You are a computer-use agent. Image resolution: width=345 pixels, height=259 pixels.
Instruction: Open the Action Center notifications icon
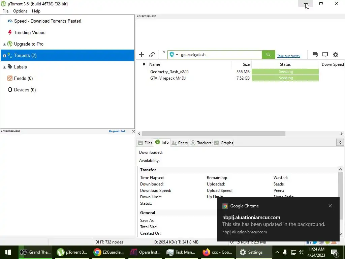coord(335,253)
